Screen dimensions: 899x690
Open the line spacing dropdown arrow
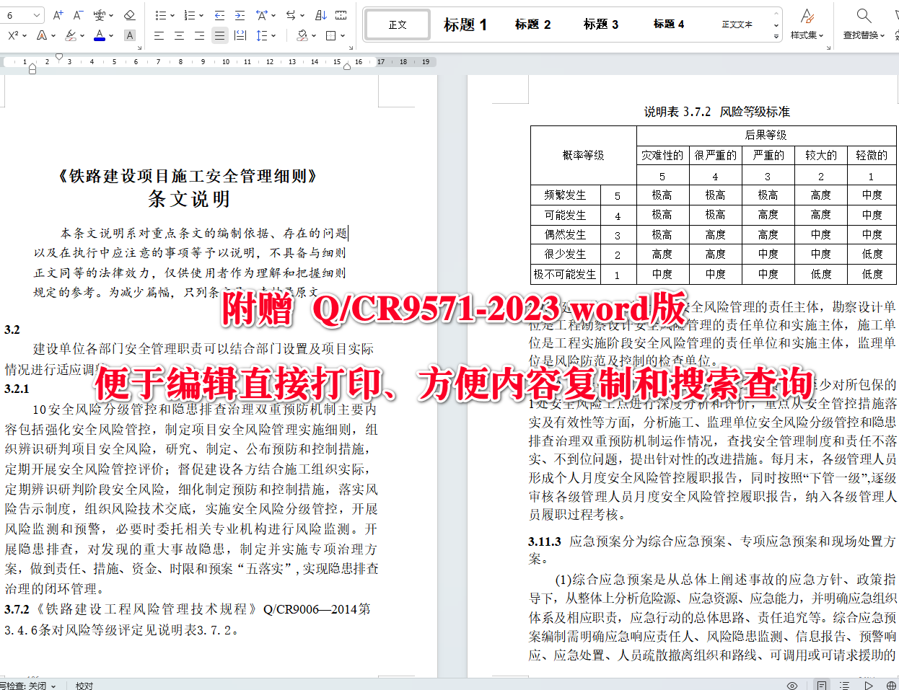pyautogui.click(x=273, y=35)
